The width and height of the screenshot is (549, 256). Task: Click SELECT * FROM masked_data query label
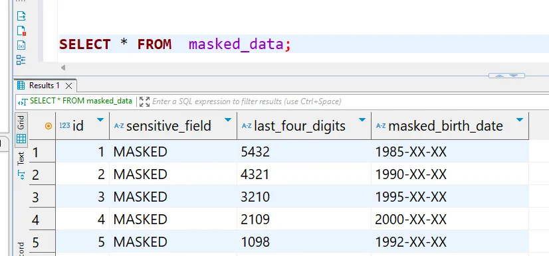[81, 101]
